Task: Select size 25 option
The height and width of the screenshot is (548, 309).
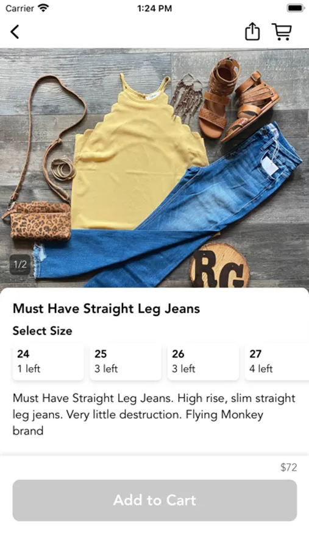Action: [126, 362]
